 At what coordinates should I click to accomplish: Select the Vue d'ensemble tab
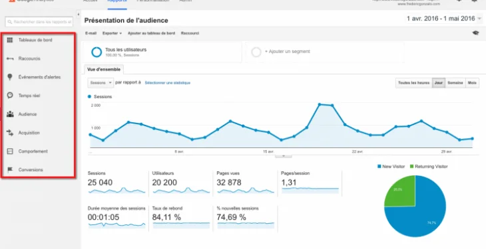click(104, 70)
